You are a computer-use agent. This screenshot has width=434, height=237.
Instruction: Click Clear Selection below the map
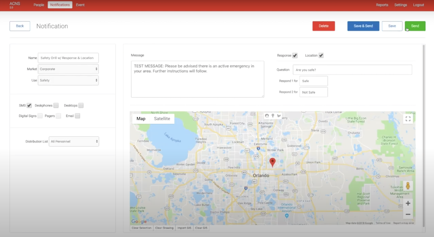click(x=142, y=228)
